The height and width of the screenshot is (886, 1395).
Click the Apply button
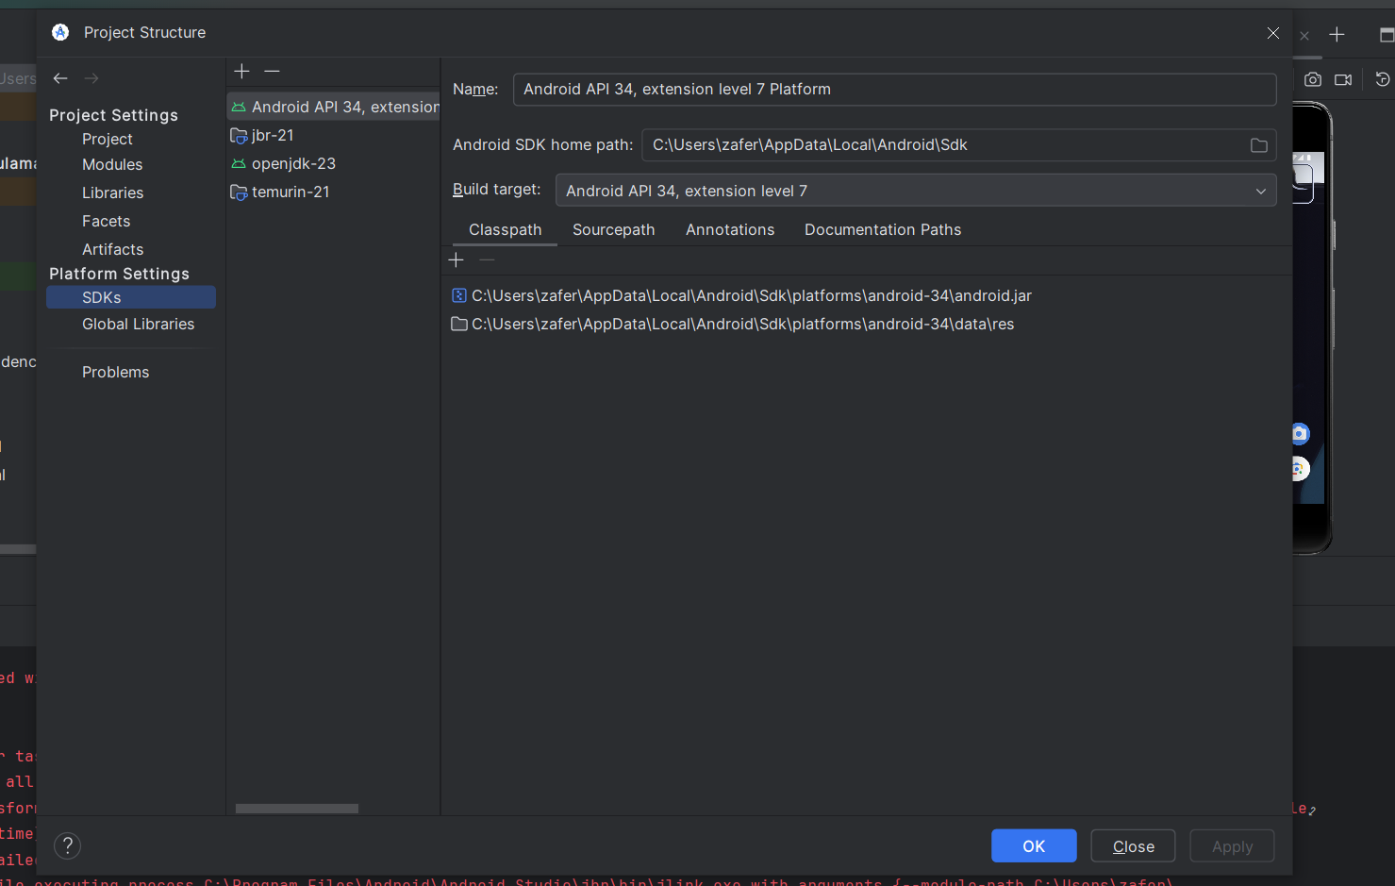coord(1232,846)
